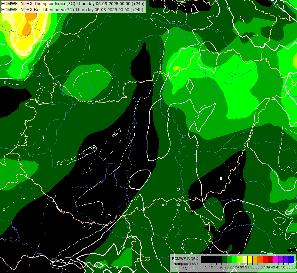Screen dimensions: 297x273
Task: Click the legend tick value 5
Action: (206, 267)
